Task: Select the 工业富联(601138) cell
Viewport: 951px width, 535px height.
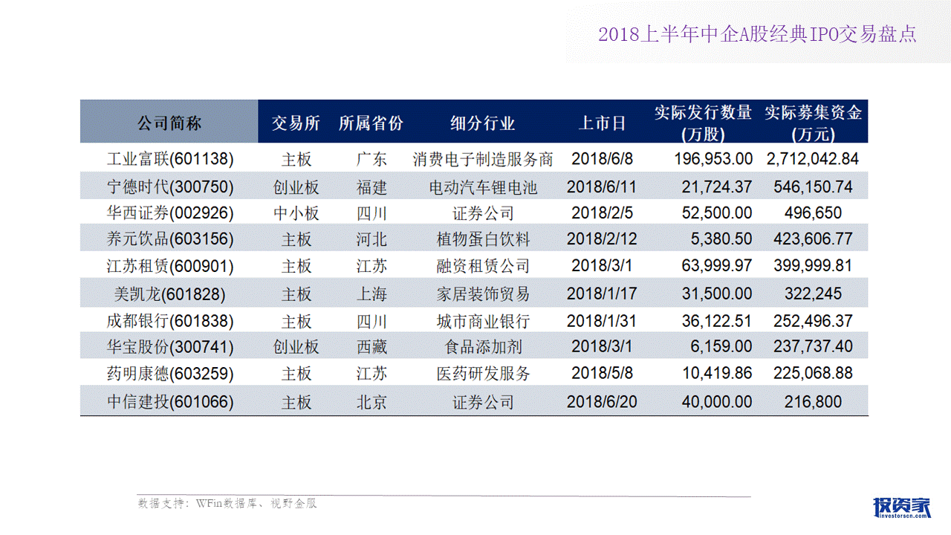Action: pyautogui.click(x=170, y=159)
